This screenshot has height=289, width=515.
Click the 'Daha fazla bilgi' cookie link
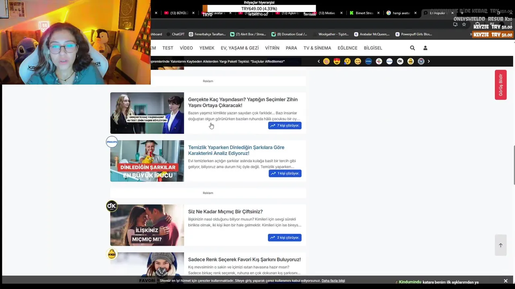coord(333,281)
